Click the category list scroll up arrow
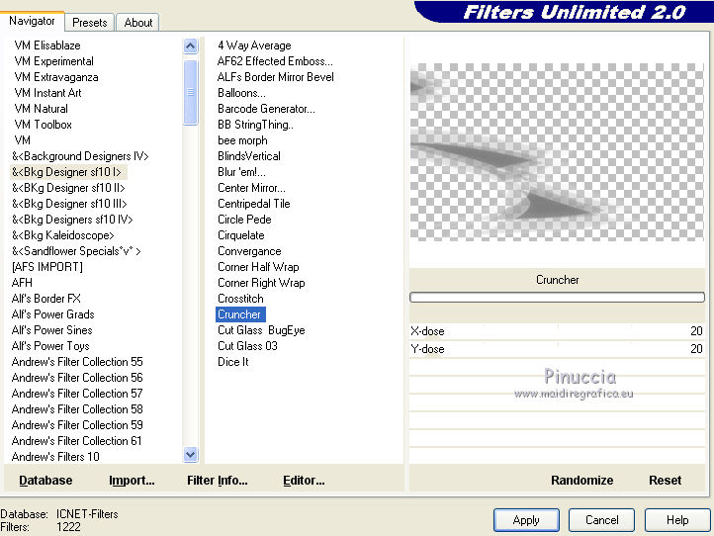 click(190, 45)
